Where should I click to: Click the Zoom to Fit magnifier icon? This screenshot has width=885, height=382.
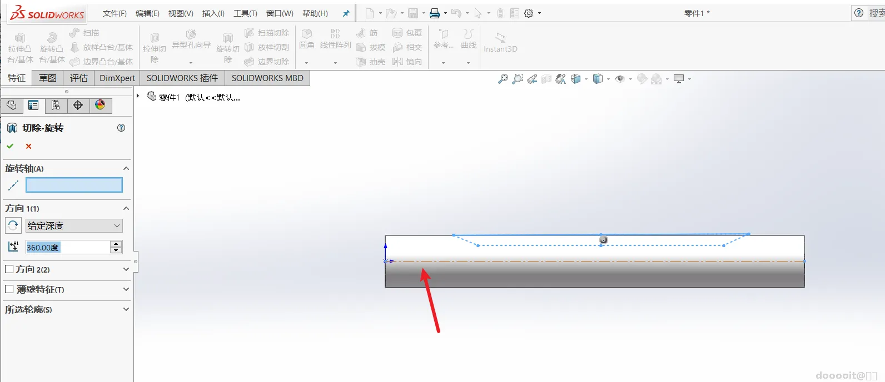(x=503, y=79)
